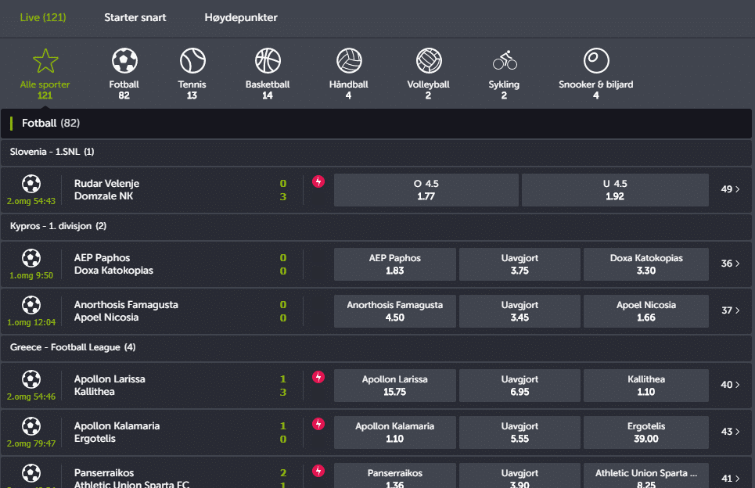Screen dimensions: 755x488
Task: Show 40 markets for Apollon Larissa match
Action: pos(730,385)
